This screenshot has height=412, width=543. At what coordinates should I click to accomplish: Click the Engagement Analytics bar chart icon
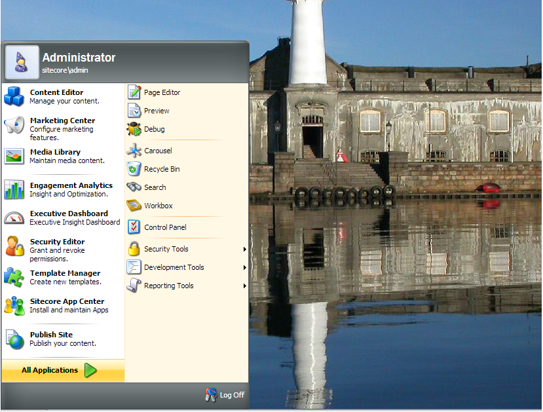coord(14,189)
